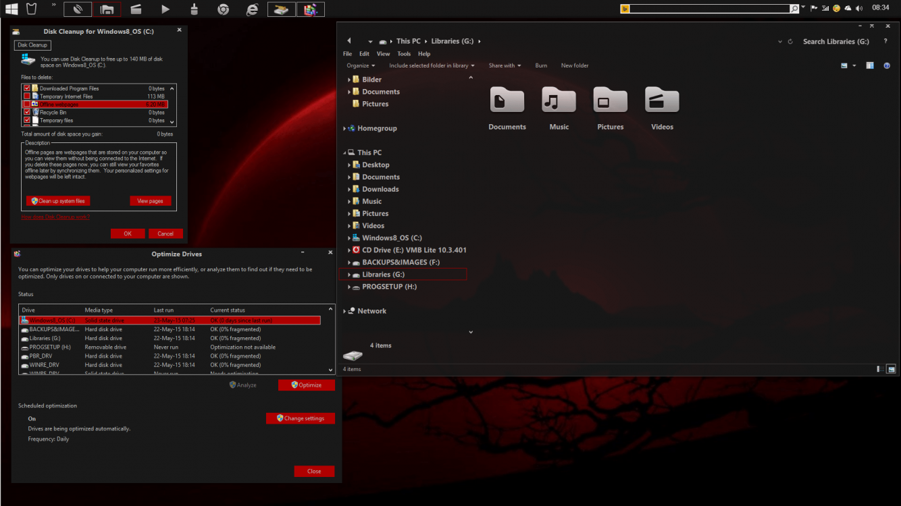Image resolution: width=901 pixels, height=506 pixels.
Task: Open How does Disk Cleanup work link
Action: pos(55,217)
